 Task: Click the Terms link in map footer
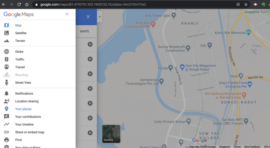[x=237, y=147]
